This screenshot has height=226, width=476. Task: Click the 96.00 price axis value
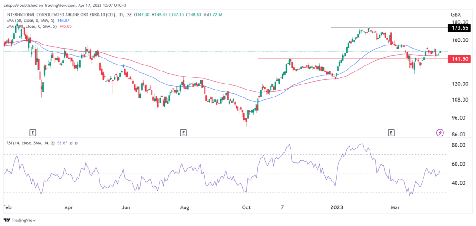(x=458, y=118)
